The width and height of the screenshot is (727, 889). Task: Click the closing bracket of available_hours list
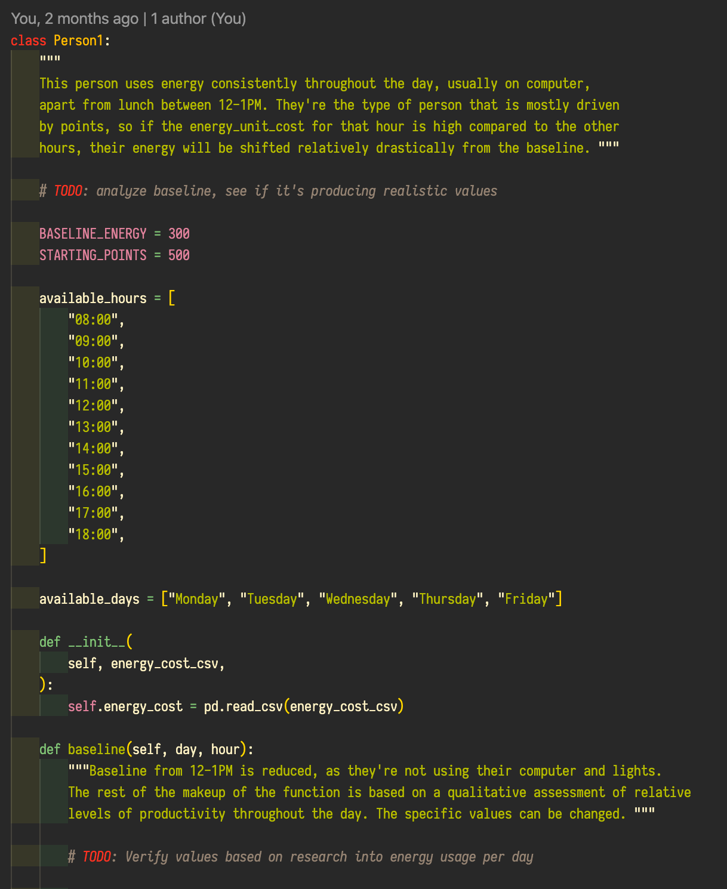(43, 556)
